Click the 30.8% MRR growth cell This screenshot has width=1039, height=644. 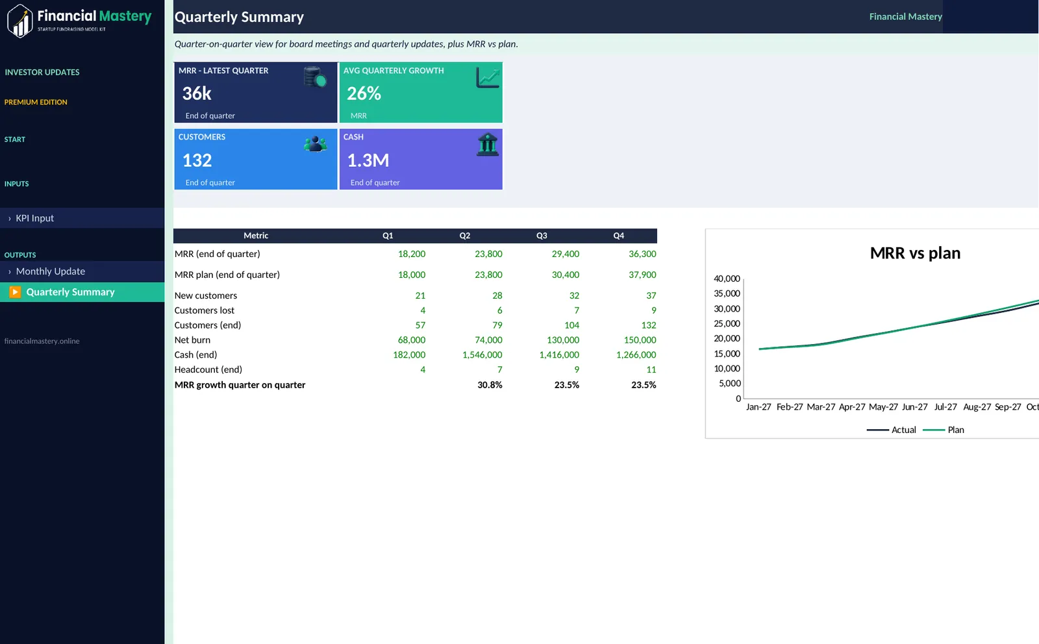point(490,385)
